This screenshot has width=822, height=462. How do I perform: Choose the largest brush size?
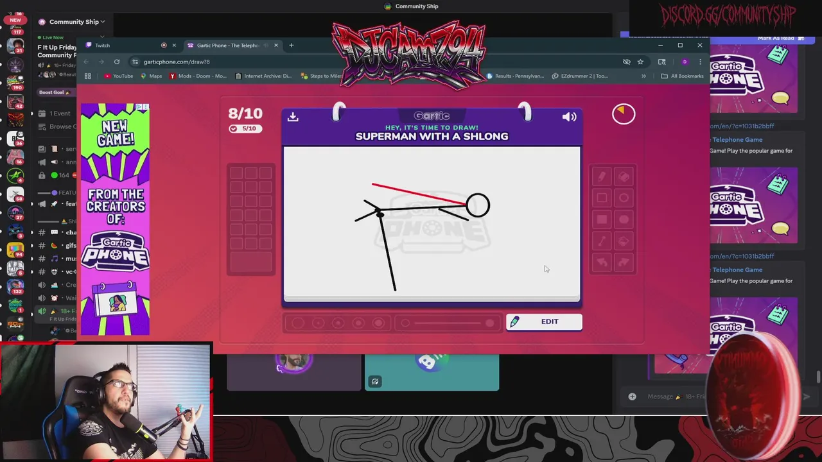pos(378,323)
